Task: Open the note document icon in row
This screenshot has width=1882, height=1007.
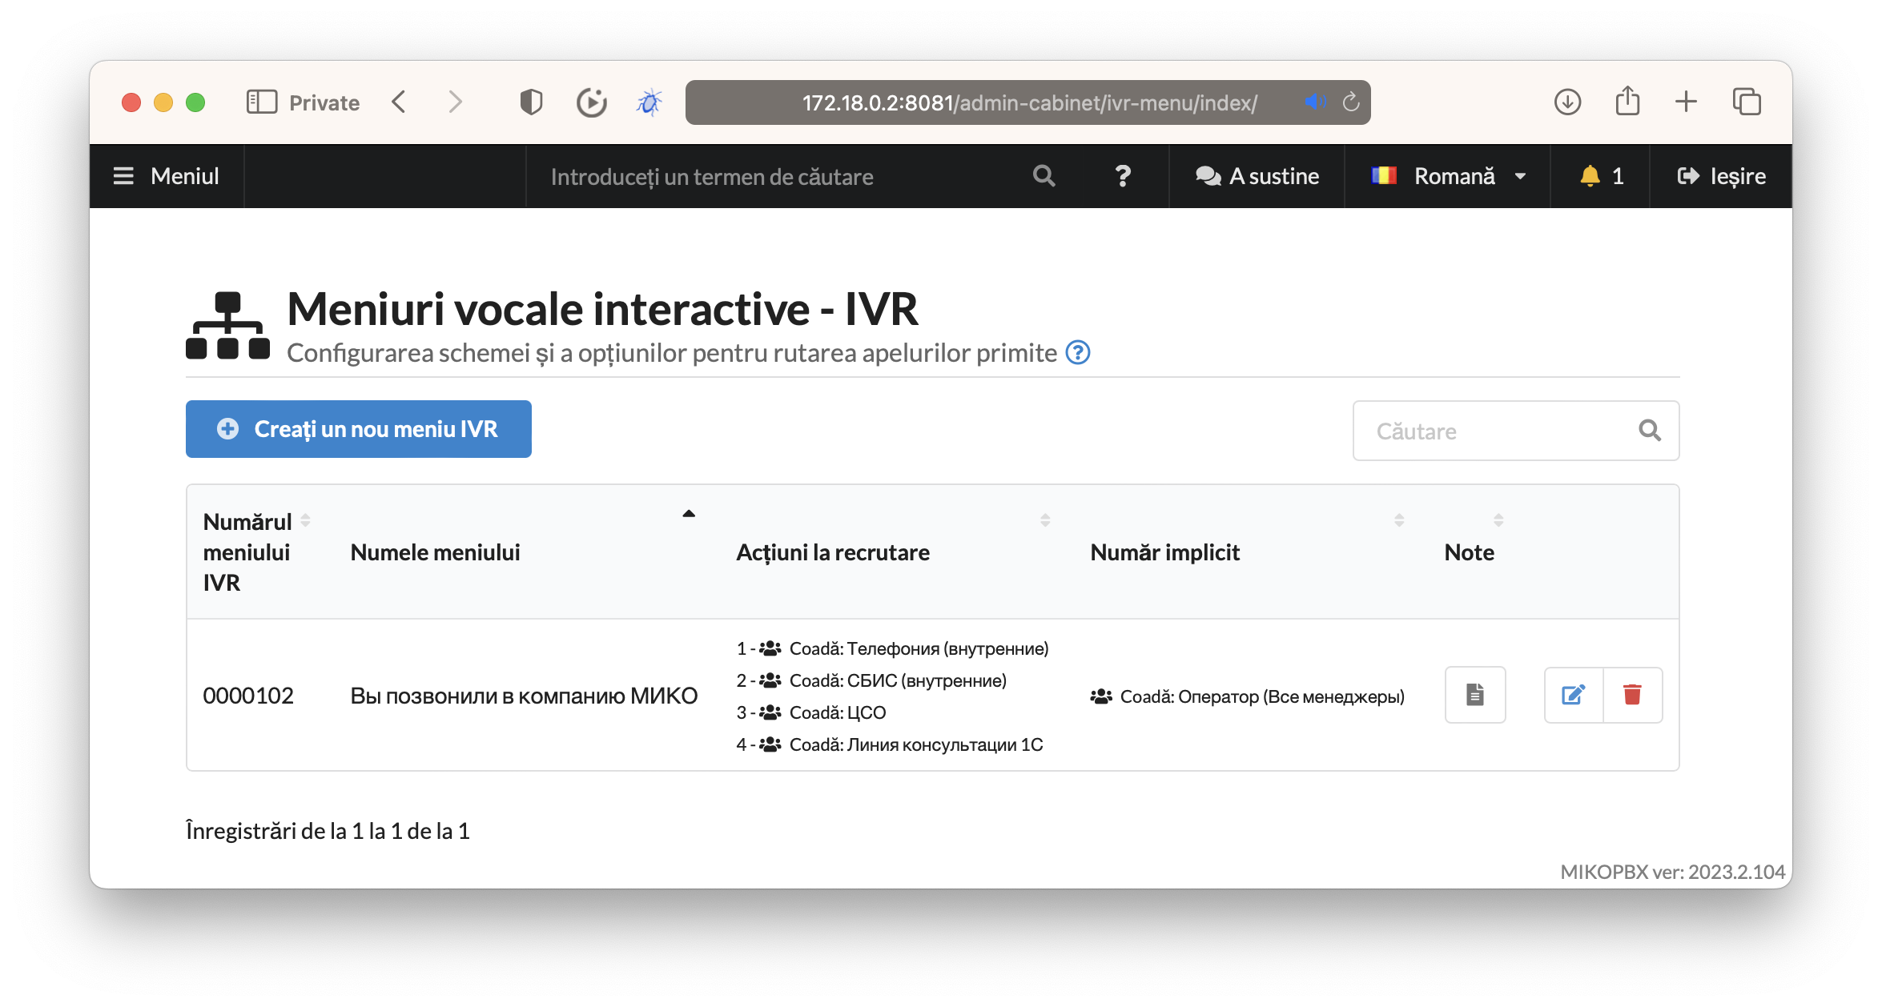Action: (x=1474, y=695)
